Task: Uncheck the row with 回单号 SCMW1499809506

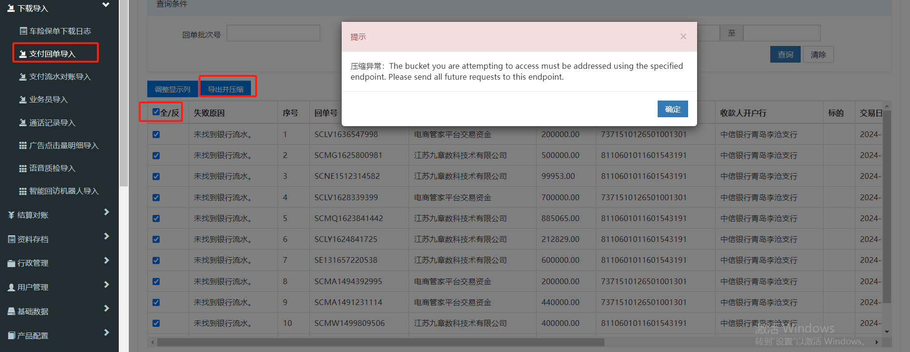Action: tap(156, 324)
